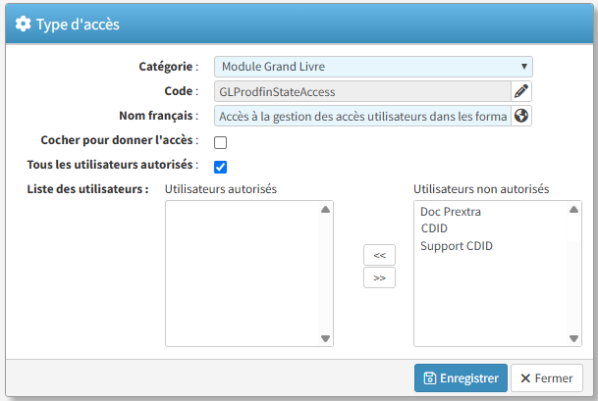Click the Nom français text field

pos(362,117)
